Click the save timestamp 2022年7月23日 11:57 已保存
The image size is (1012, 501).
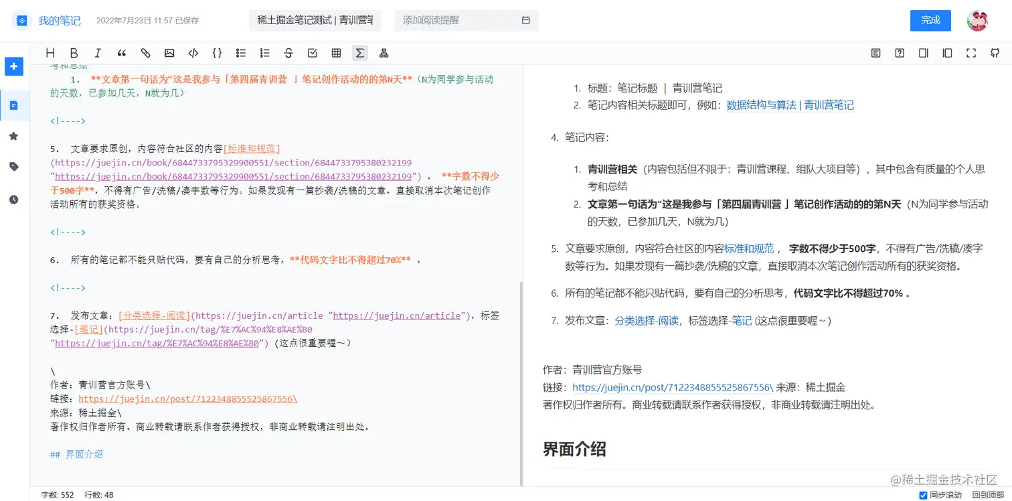(147, 21)
